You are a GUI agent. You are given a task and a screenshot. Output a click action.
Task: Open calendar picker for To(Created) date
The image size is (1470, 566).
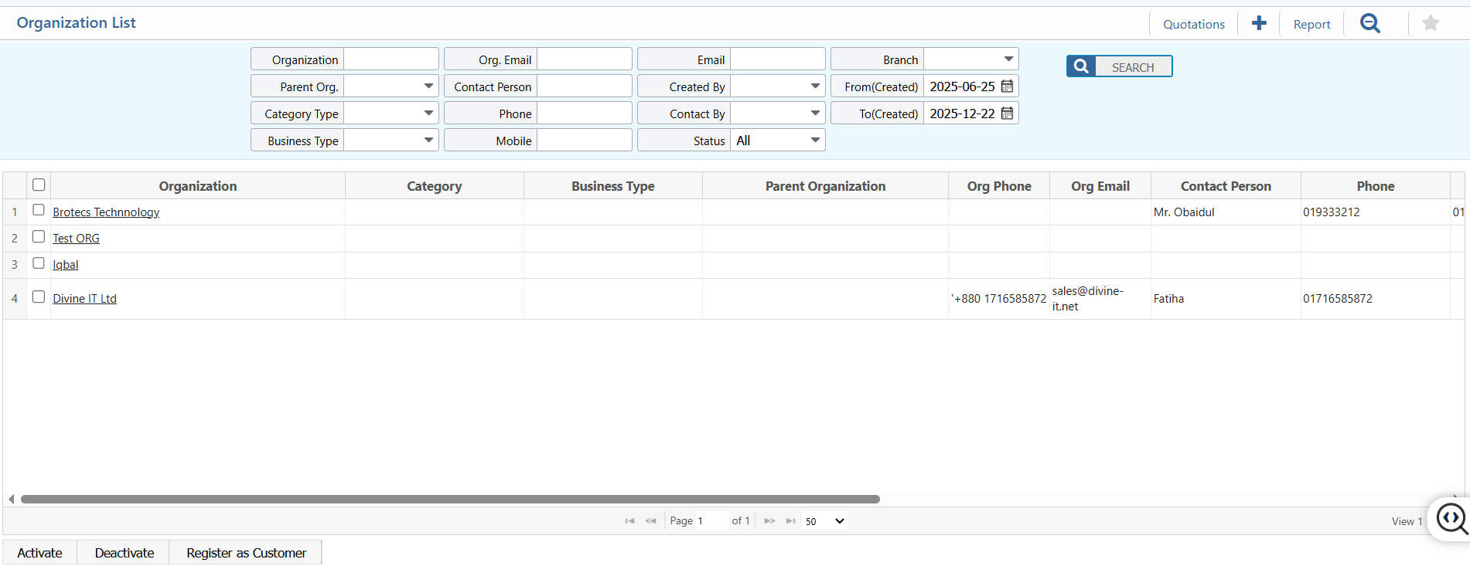[x=1007, y=114]
